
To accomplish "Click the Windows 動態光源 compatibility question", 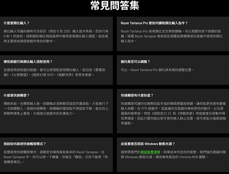I will [148, 144].
